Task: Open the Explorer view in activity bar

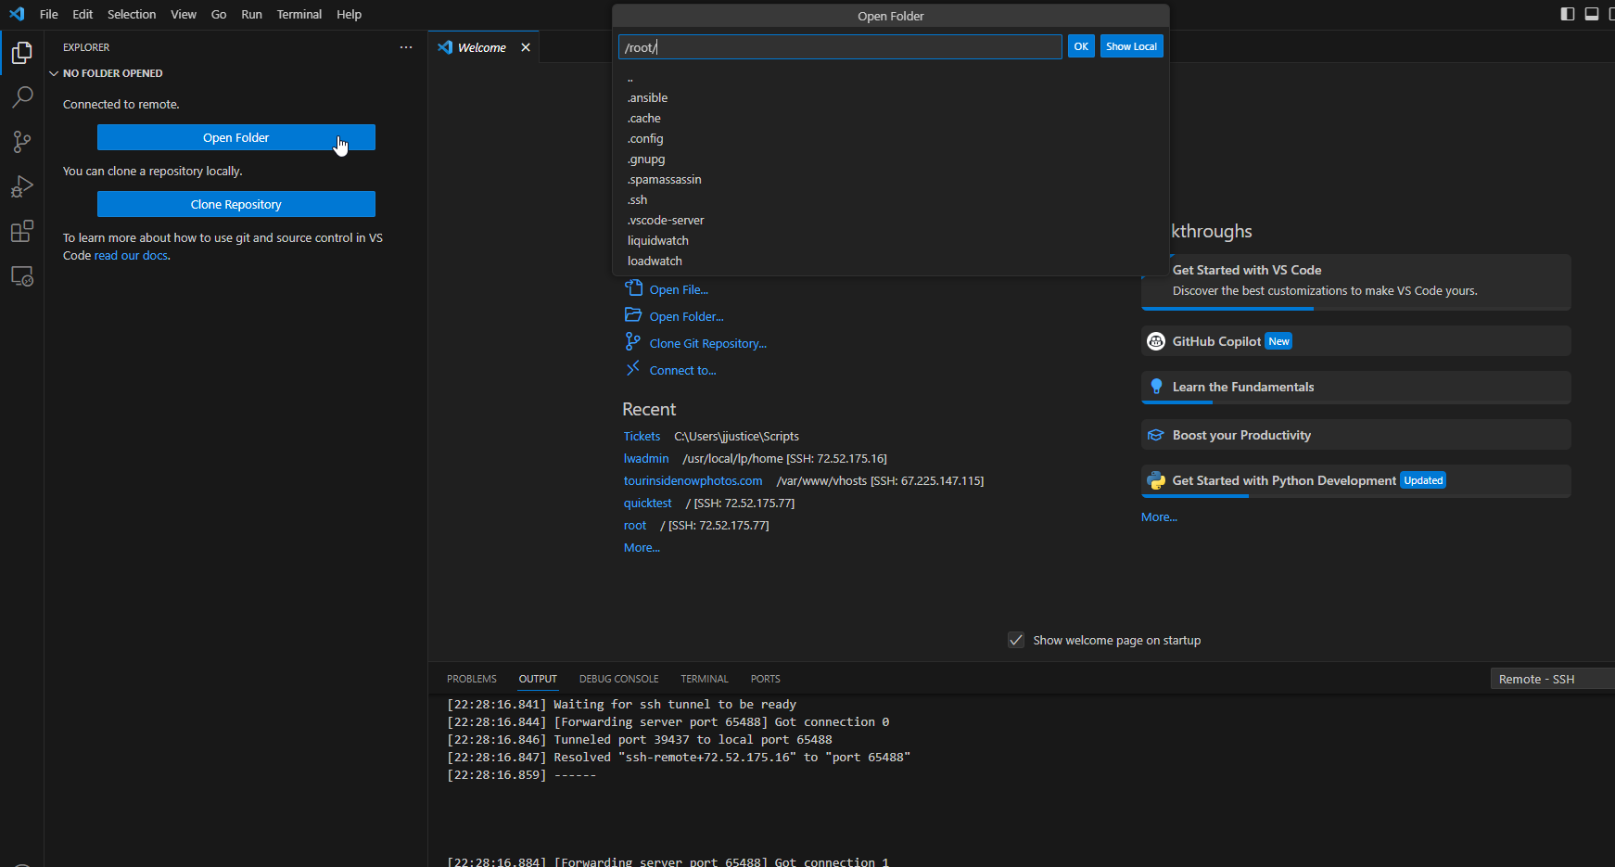Action: (22, 54)
